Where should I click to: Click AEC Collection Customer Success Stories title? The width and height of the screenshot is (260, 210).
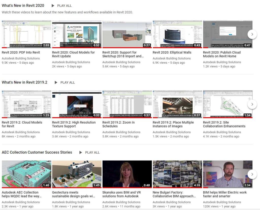pos(37,152)
